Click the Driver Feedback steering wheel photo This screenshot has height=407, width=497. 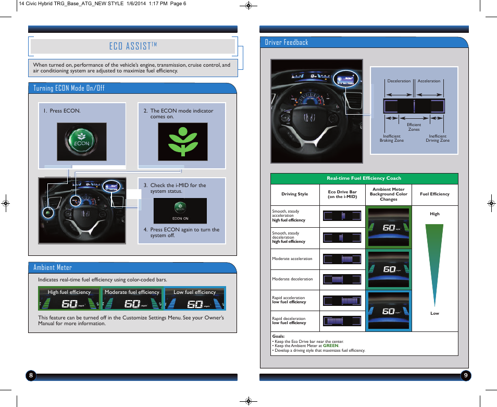coord(317,111)
